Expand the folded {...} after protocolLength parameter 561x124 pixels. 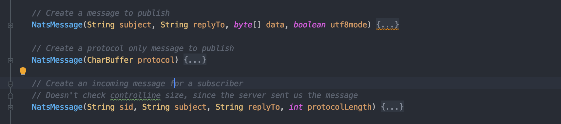tap(392, 107)
